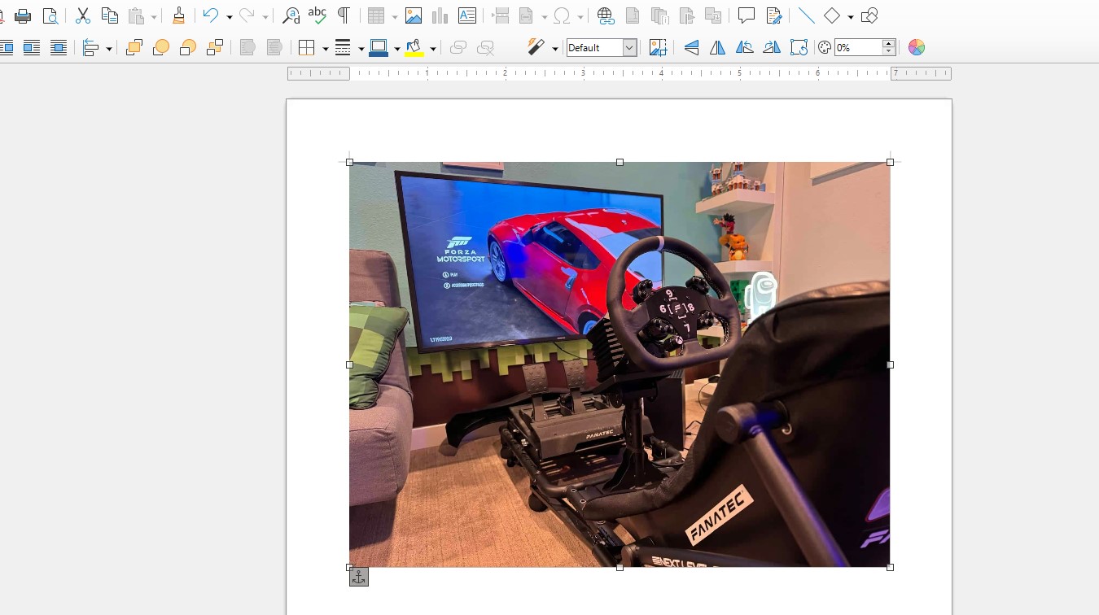1099x615 pixels.
Task: Toggle Track Changes recording
Action: (773, 15)
